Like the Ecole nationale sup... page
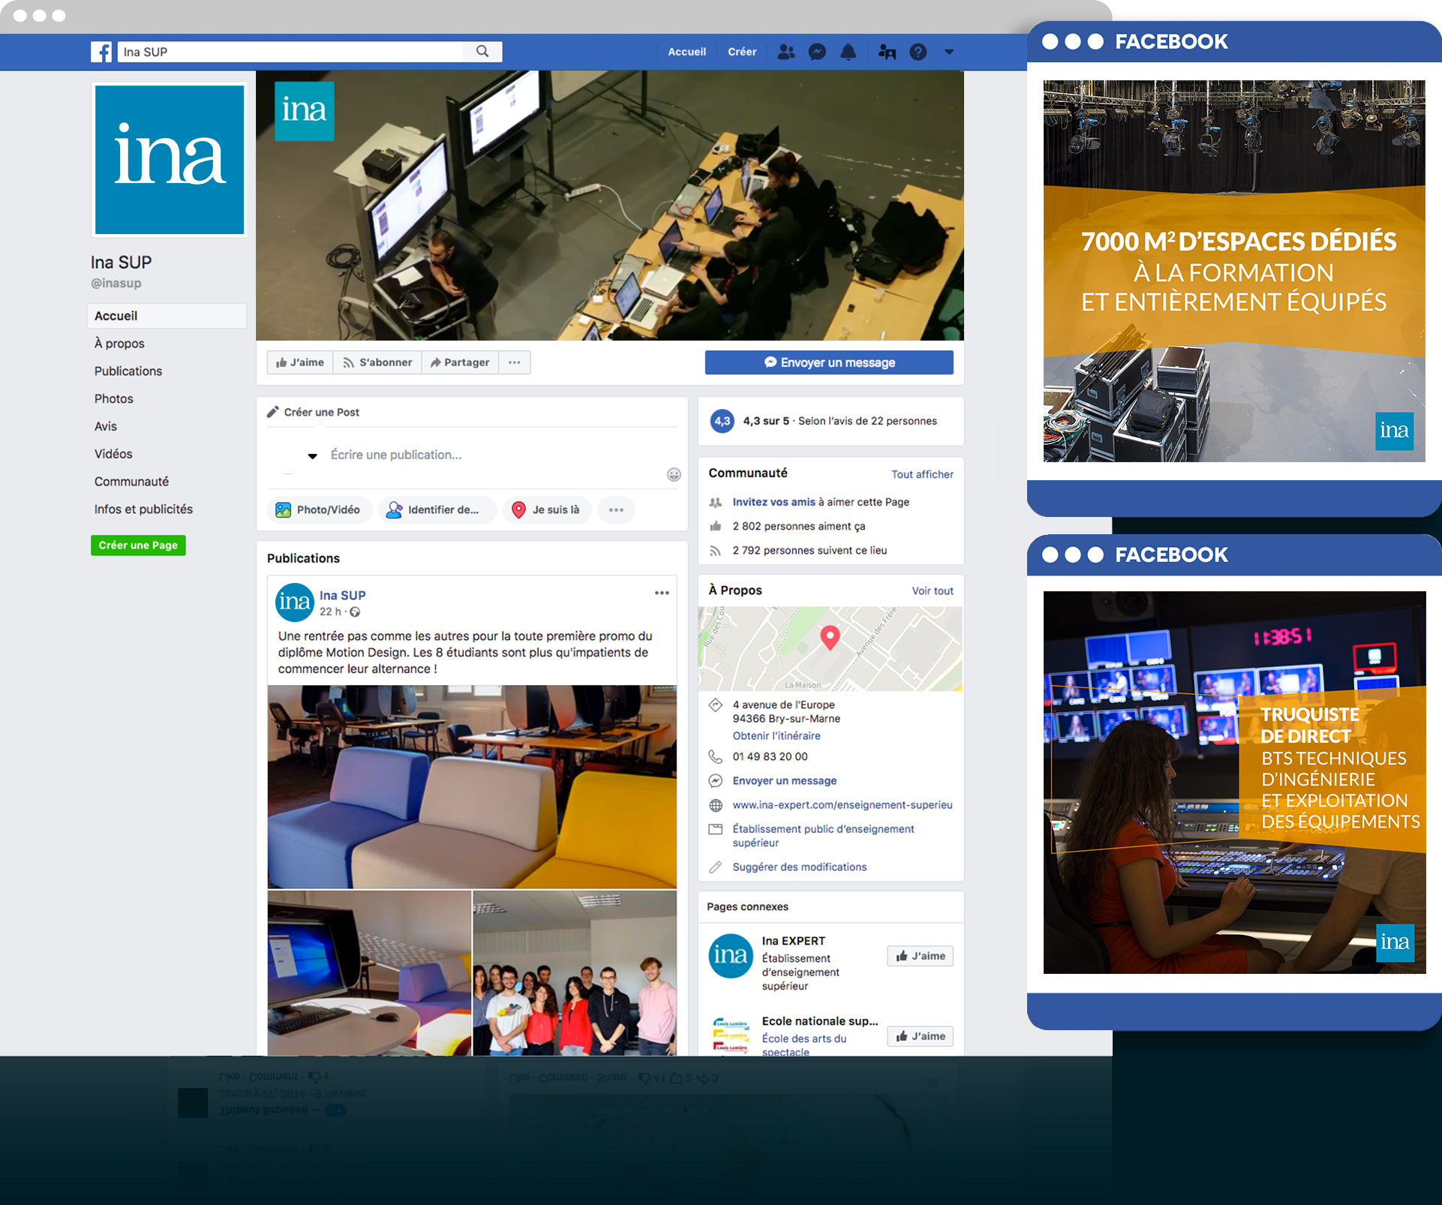 920,1036
